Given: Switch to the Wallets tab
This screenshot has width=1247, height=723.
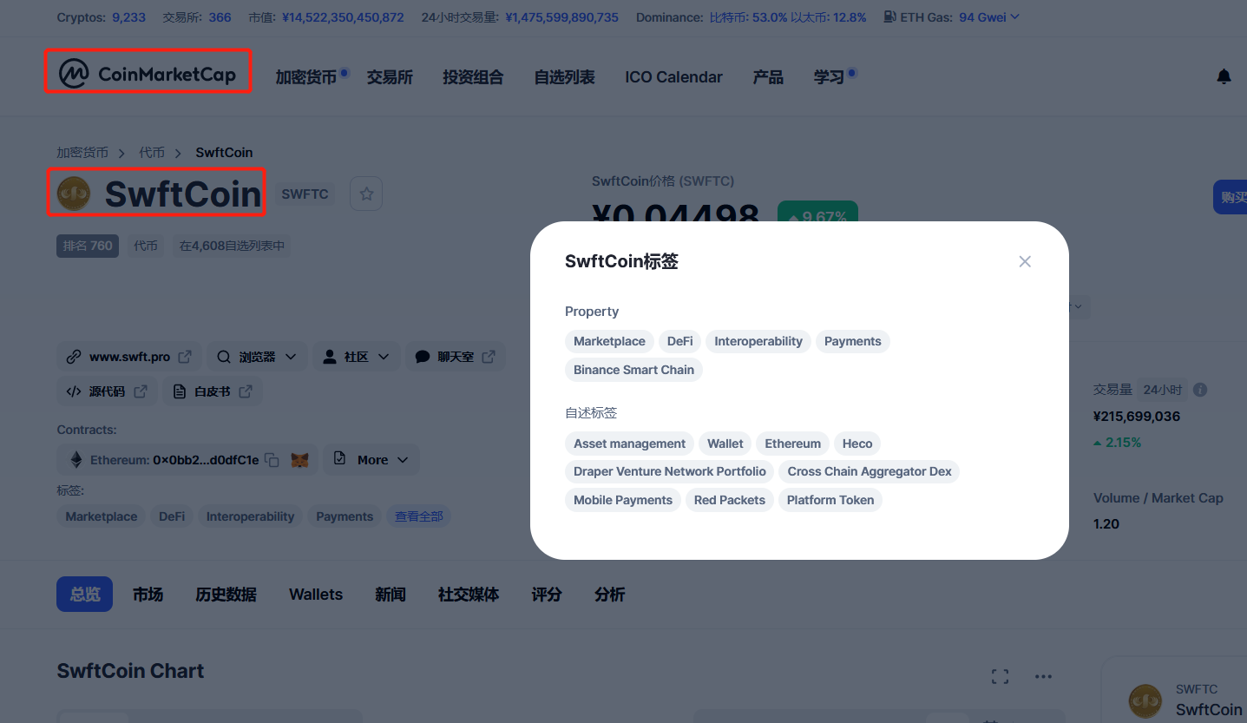Looking at the screenshot, I should pyautogui.click(x=316, y=595).
